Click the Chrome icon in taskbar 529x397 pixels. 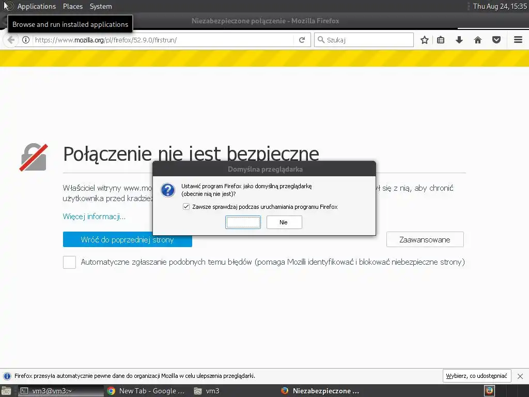111,391
